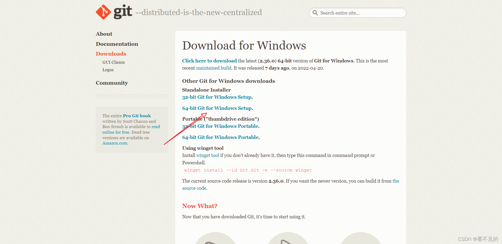This screenshot has height=244, width=502.
Task: Open the winget tool link
Action: click(x=208, y=155)
